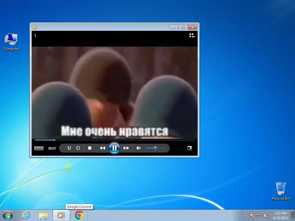
Task: Click the Show desktop strip after the clock
Action: click(x=293, y=215)
